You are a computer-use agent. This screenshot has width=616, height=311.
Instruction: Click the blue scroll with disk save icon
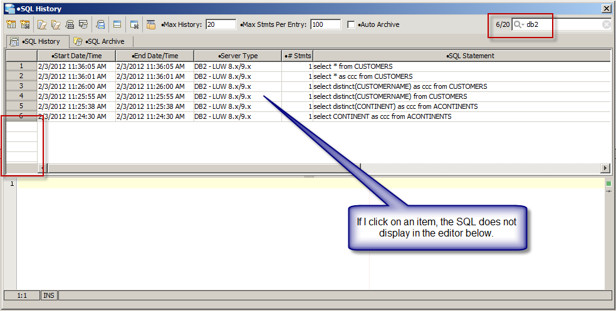click(x=100, y=24)
